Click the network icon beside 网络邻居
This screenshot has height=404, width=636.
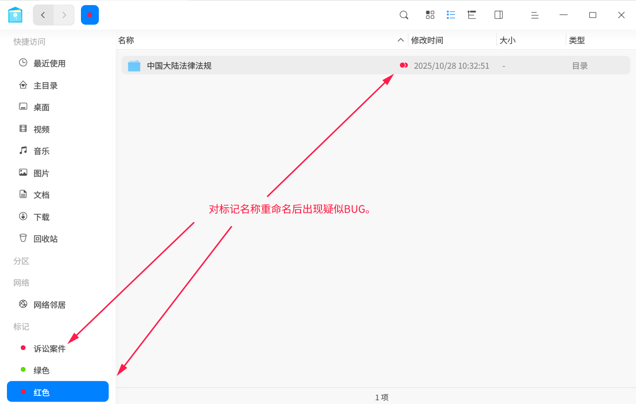click(x=23, y=304)
